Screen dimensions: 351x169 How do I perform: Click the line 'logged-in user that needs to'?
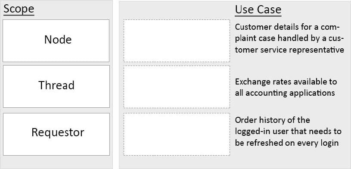pos(288,131)
